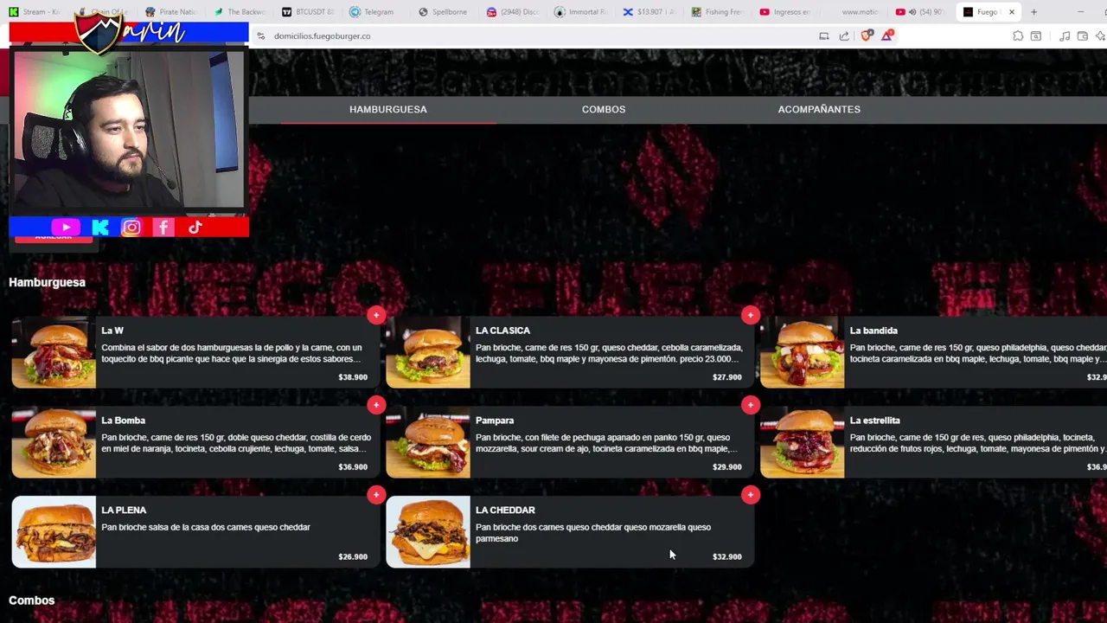Screen dimensions: 1107x623
Task: Open a new browser tab with the plus icon
Action: (1033, 12)
